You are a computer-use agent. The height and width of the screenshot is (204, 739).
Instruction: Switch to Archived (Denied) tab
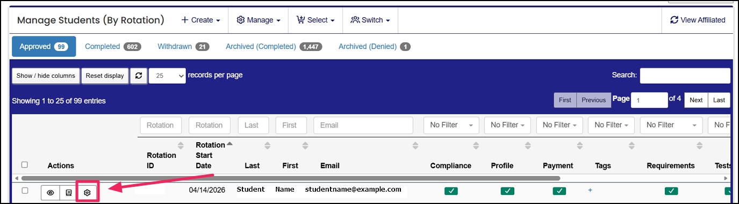[374, 47]
